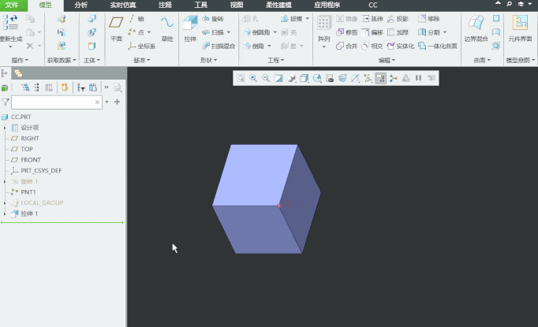The image size is (538, 327).
Task: Switch to the 应用程序 (Applications) tab
Action: (x=327, y=6)
